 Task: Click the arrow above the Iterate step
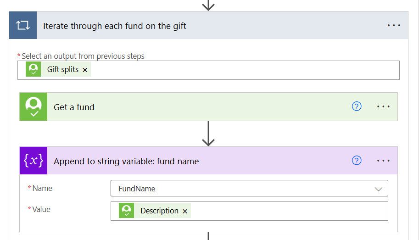click(208, 6)
